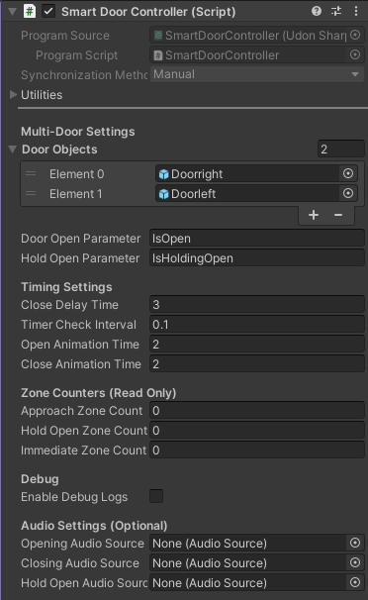Click the Door Open Parameter text field
The image size is (368, 600).
(x=257, y=239)
